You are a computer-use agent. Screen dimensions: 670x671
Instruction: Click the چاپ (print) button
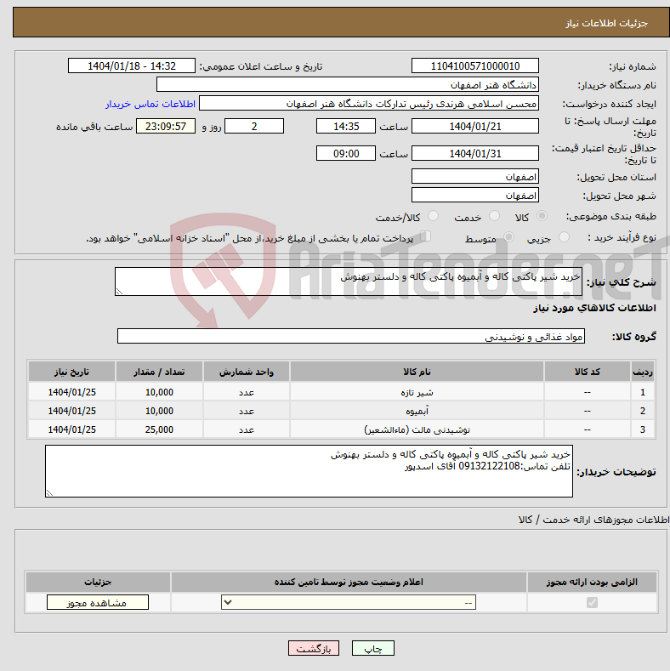click(372, 649)
